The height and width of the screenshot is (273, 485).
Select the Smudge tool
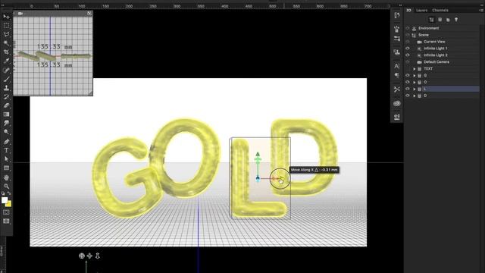pyautogui.click(x=6, y=123)
